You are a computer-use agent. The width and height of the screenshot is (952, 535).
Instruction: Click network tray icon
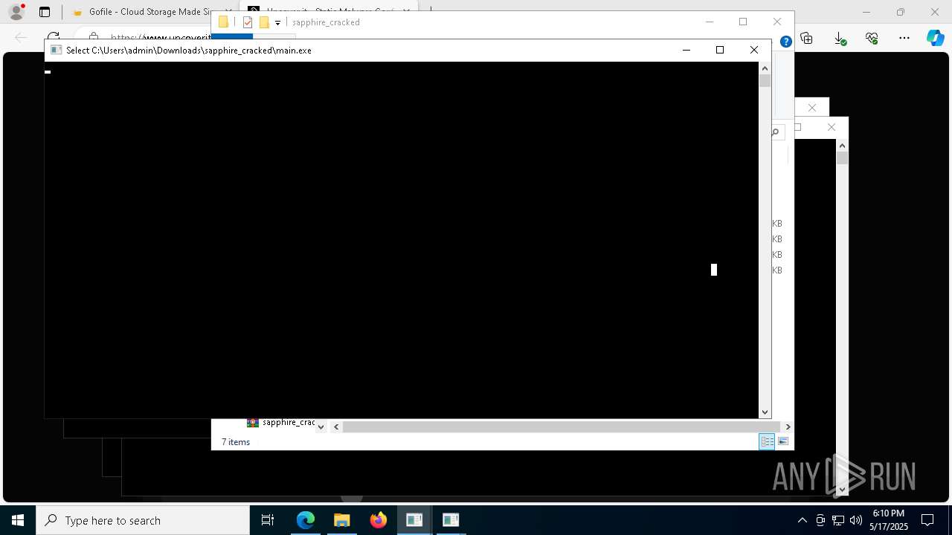tap(838, 520)
